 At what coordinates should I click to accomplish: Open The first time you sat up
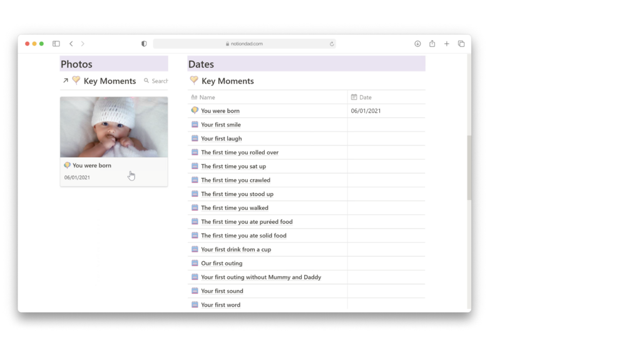pos(233,166)
